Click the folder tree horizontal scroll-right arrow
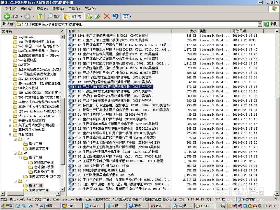Screen dimensions: 280x210 pos(59,193)
